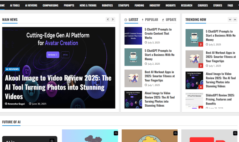239x142 pixels.
Task: Click icon on cloud illustration card
Action: click(116, 133)
